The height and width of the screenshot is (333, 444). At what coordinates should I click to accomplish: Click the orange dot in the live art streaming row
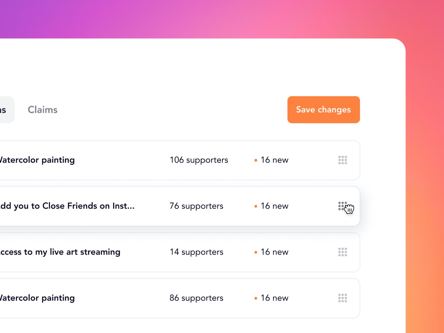point(256,252)
